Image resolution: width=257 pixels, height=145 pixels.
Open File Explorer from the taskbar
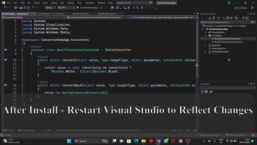pos(144,141)
